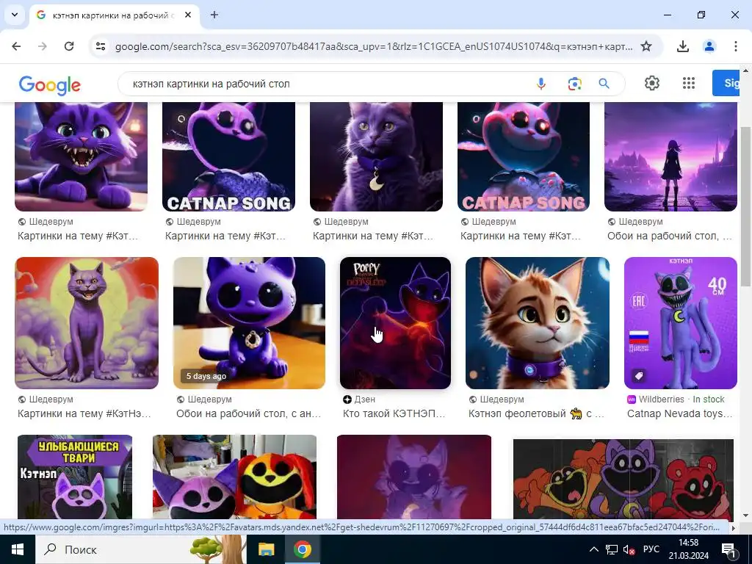Open link Обои на рабочий стол, с ан…

pyautogui.click(x=248, y=413)
